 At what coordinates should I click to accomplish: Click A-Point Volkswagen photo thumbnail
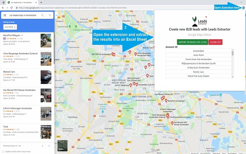(x=46, y=114)
